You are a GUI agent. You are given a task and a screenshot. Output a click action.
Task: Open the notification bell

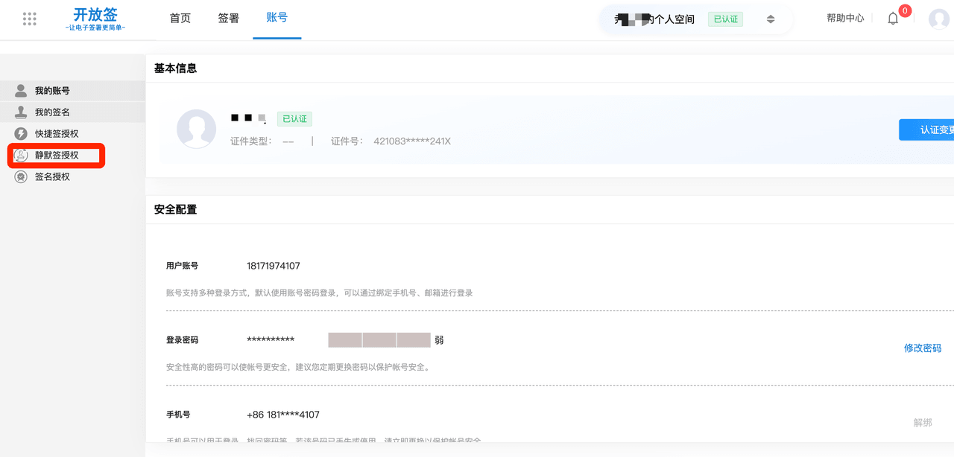[893, 19]
